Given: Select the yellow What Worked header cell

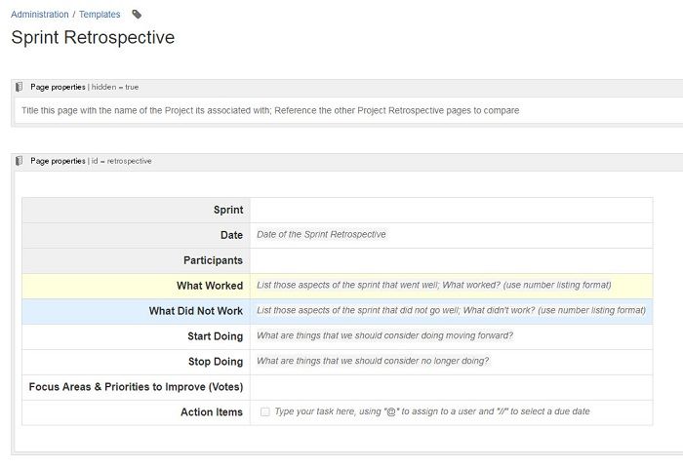Looking at the screenshot, I should tap(136, 286).
